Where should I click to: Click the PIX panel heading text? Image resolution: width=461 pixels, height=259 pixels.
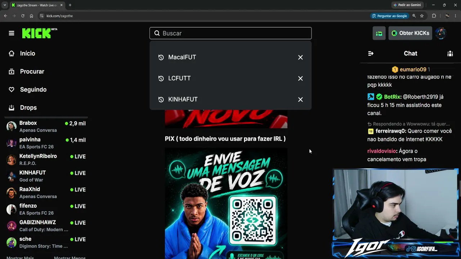tap(225, 138)
